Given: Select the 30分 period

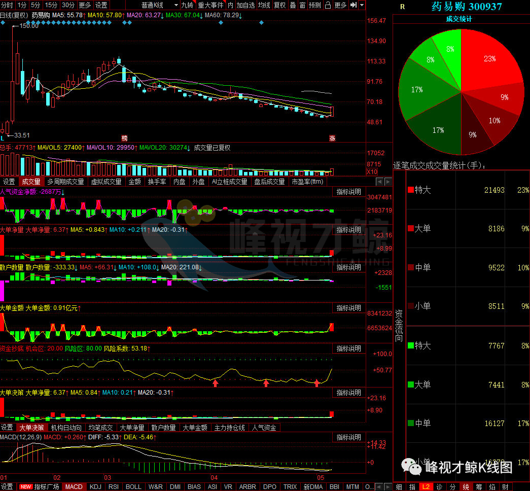Looking at the screenshot, I should [68, 5].
